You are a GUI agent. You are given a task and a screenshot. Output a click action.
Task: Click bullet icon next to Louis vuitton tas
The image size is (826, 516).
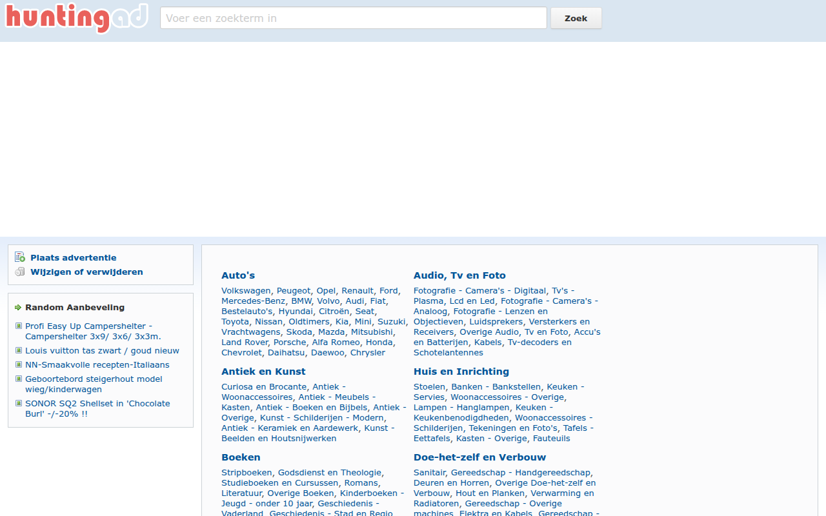[x=19, y=351]
